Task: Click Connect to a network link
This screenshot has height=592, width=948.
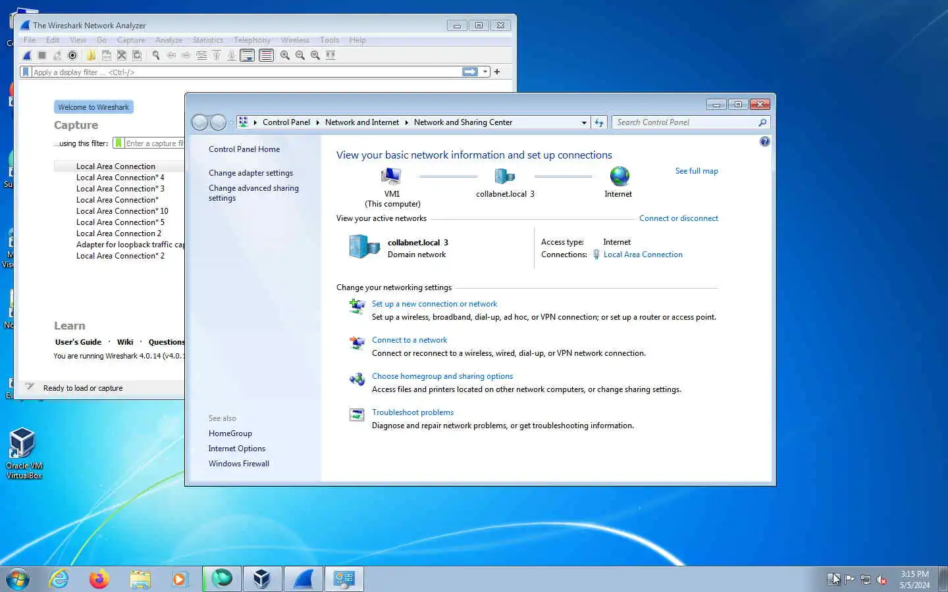Action: 409,340
